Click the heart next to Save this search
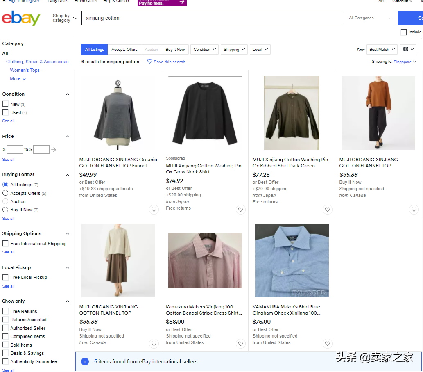Screen dimensions: 423x372 (149, 62)
